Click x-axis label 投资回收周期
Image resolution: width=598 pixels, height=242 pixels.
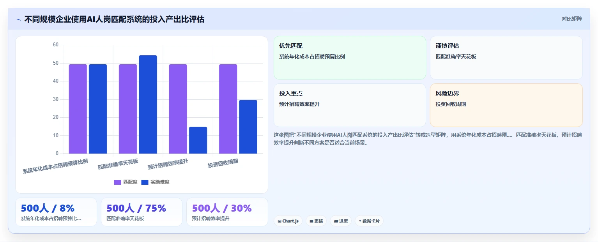point(223,163)
